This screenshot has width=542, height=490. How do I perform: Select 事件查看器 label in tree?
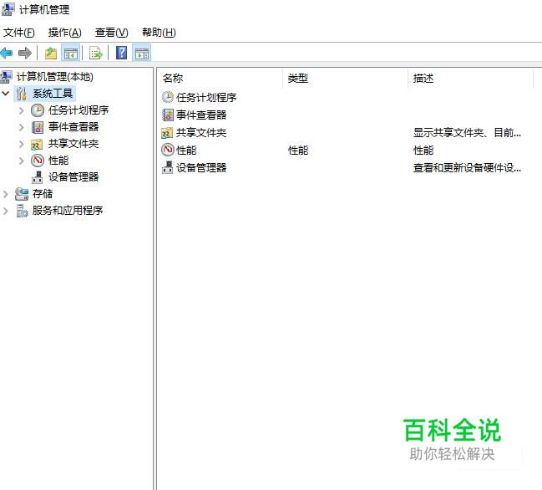click(x=73, y=127)
